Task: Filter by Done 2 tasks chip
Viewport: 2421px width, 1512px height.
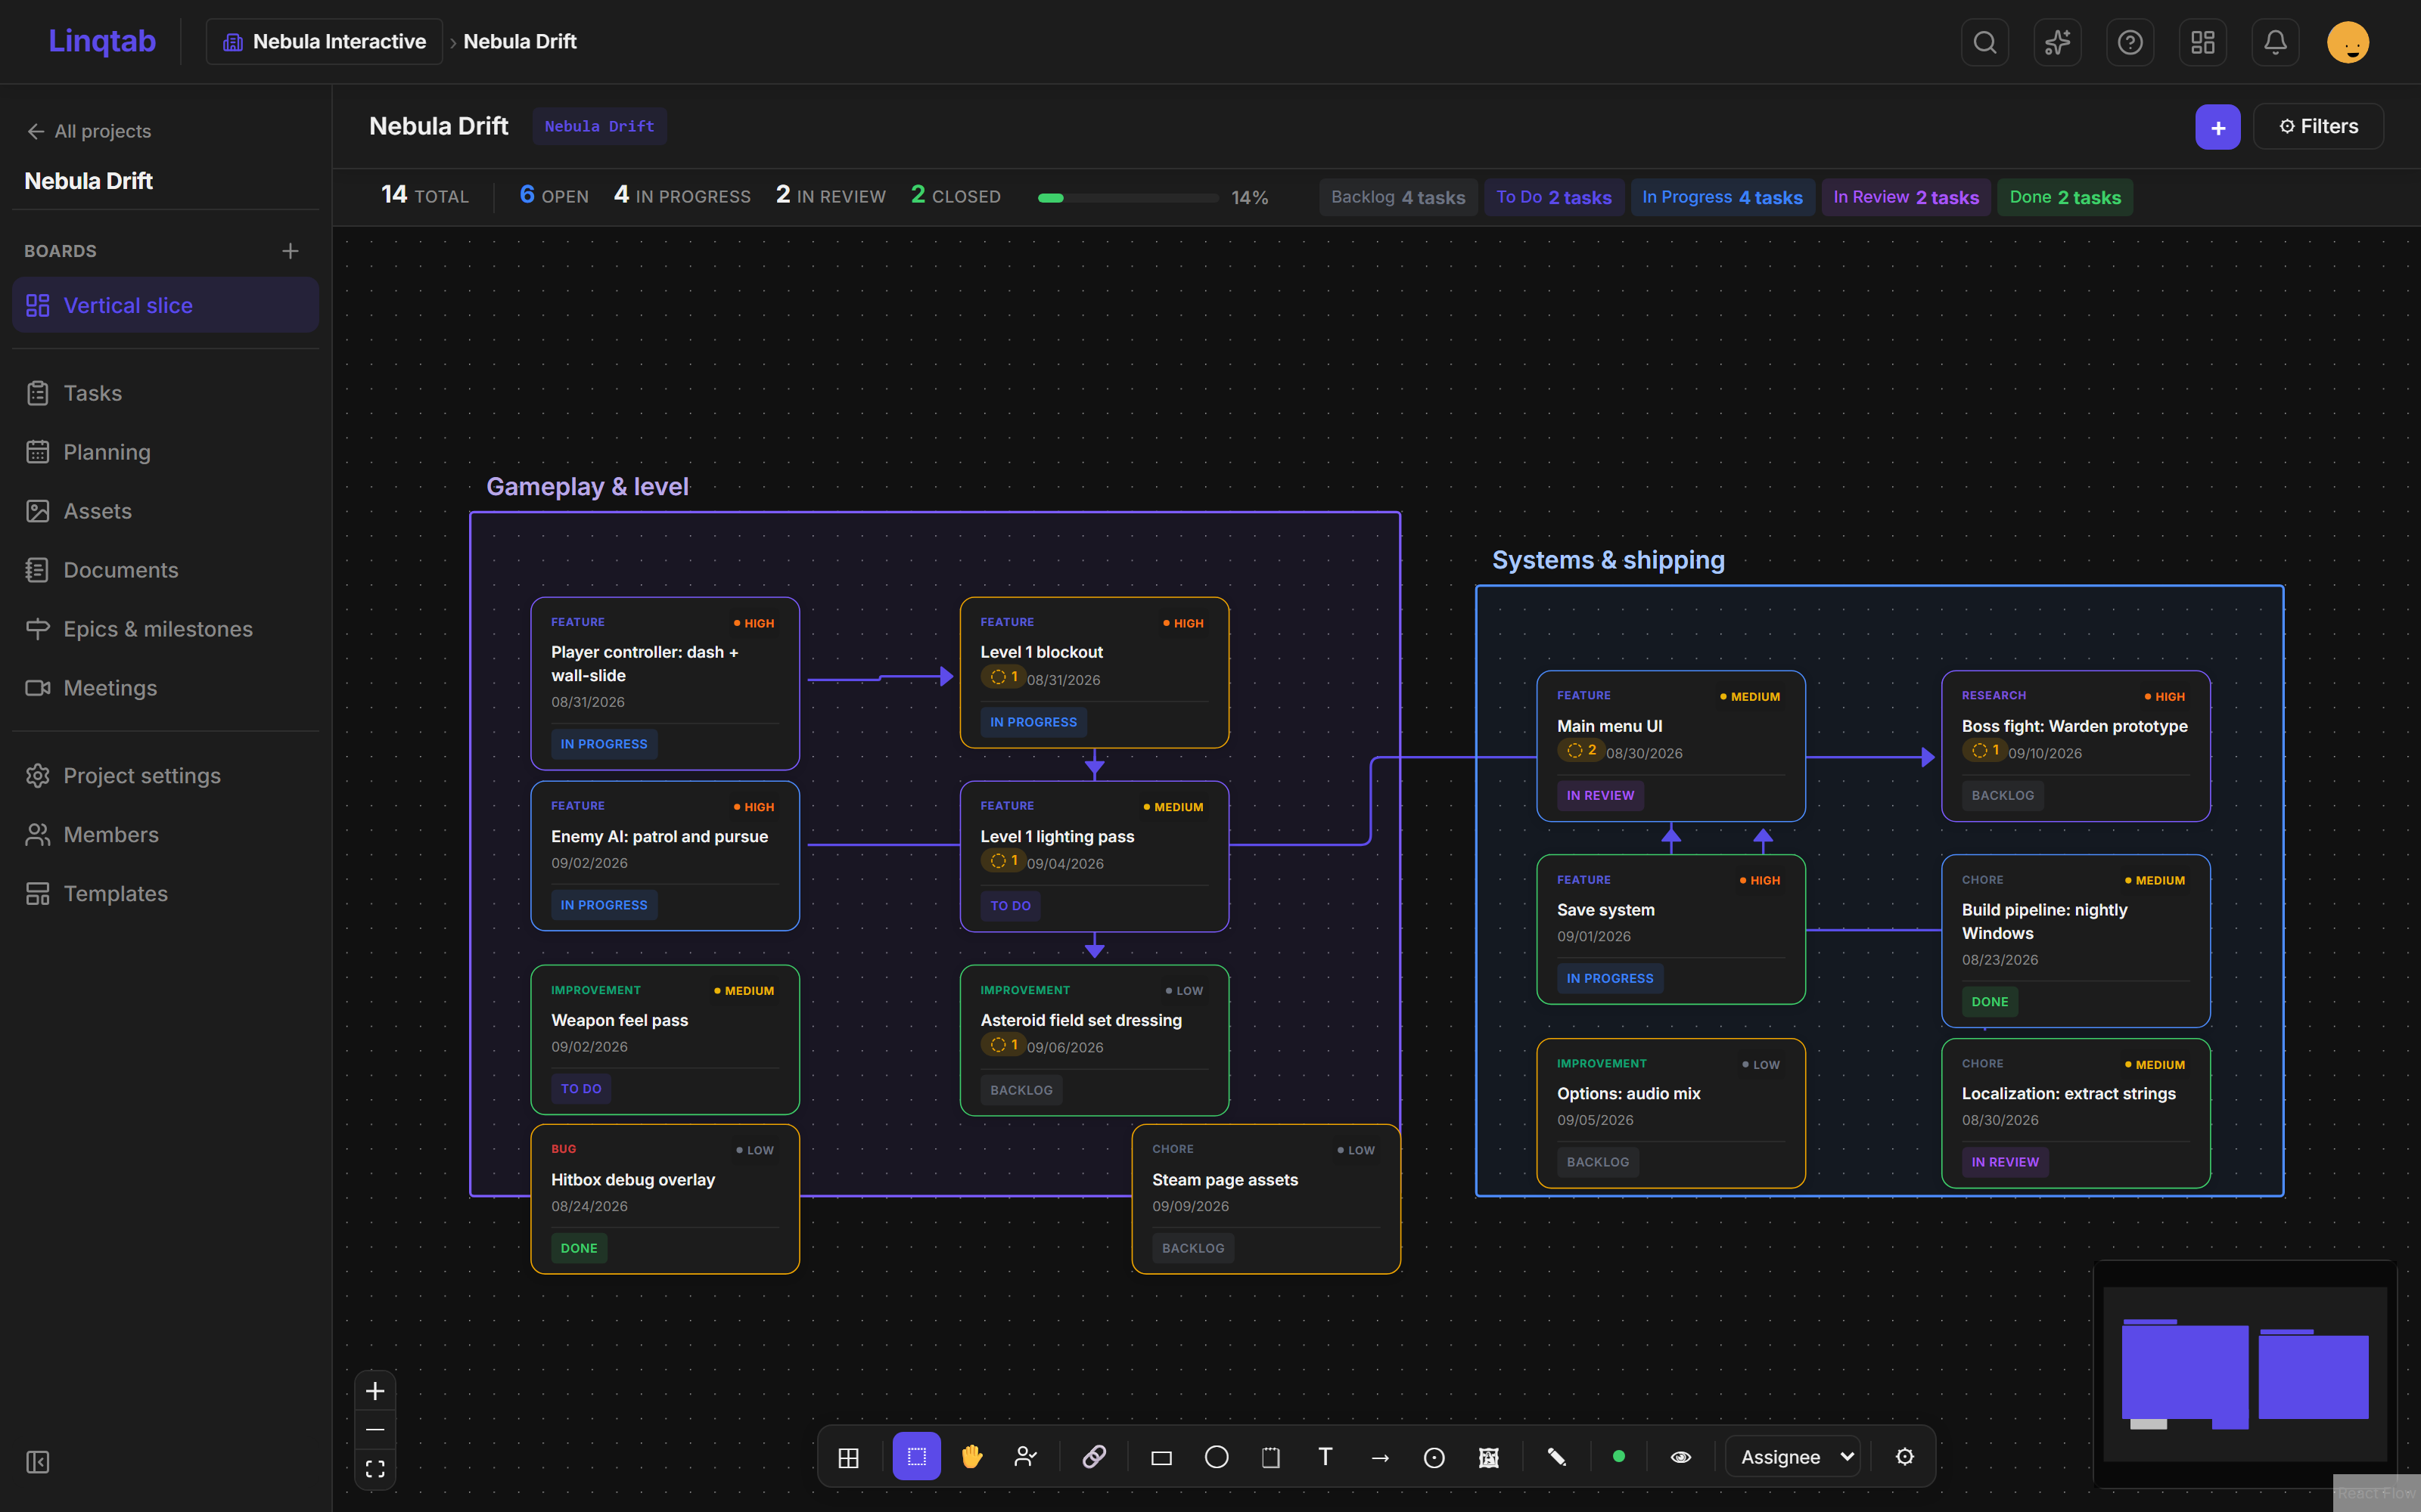Action: [x=2065, y=197]
